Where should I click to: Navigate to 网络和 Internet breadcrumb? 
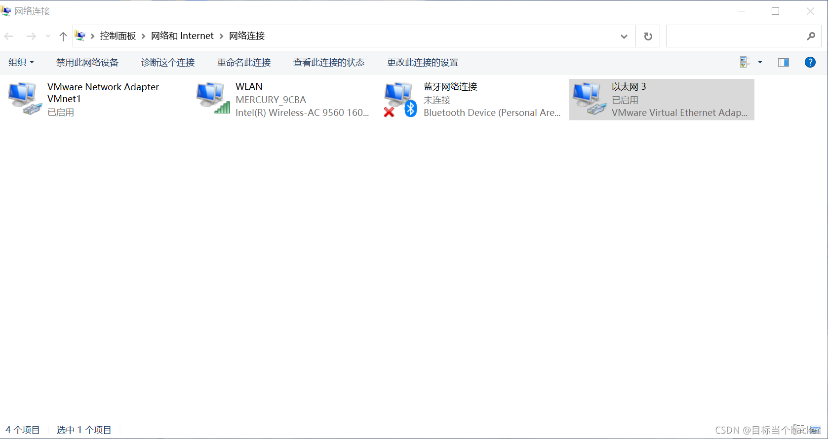[182, 36]
